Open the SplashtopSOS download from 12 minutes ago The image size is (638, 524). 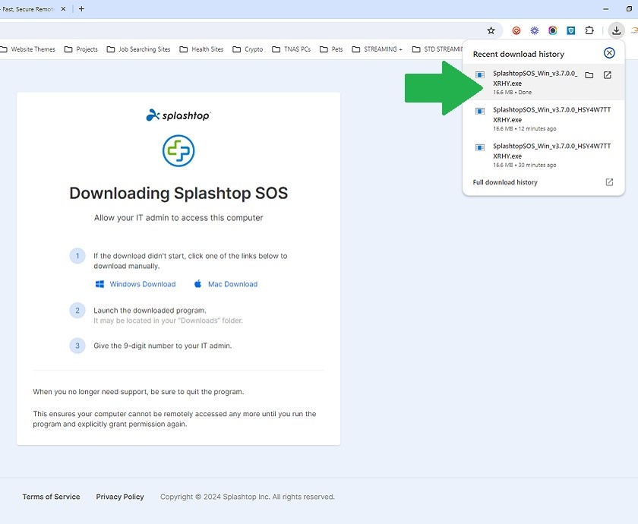click(x=544, y=118)
